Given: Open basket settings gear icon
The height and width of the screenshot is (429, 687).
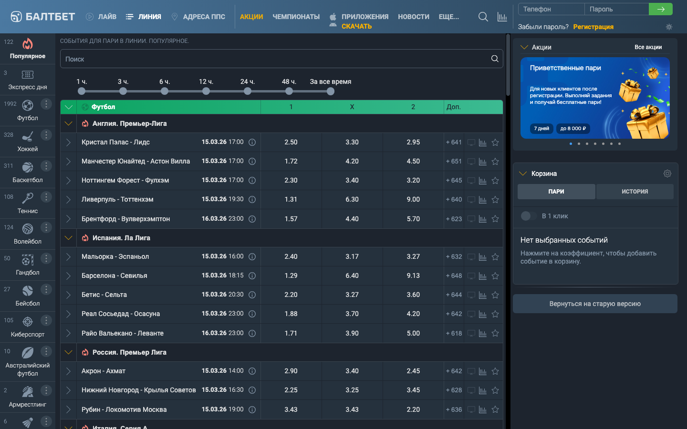Looking at the screenshot, I should point(667,174).
